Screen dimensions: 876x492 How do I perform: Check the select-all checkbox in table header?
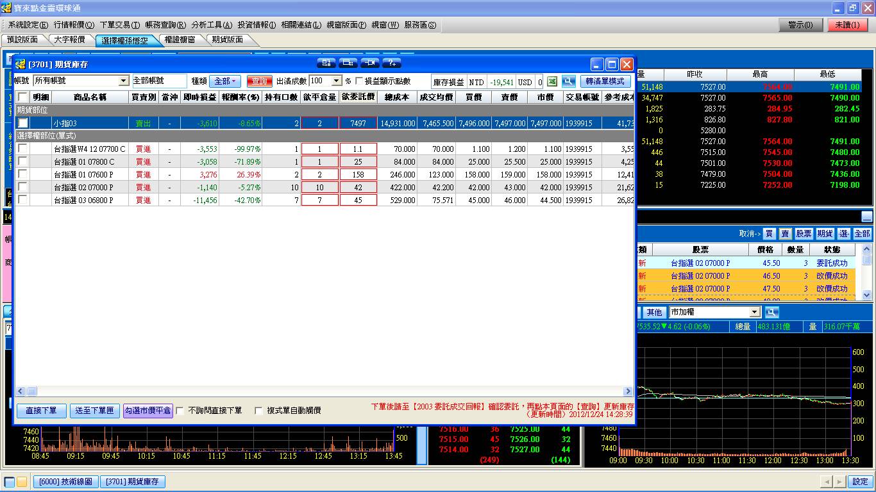22,97
